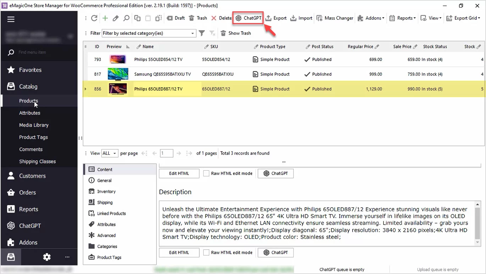
Task: Open the per page View ALL dropdown
Action: (110, 153)
